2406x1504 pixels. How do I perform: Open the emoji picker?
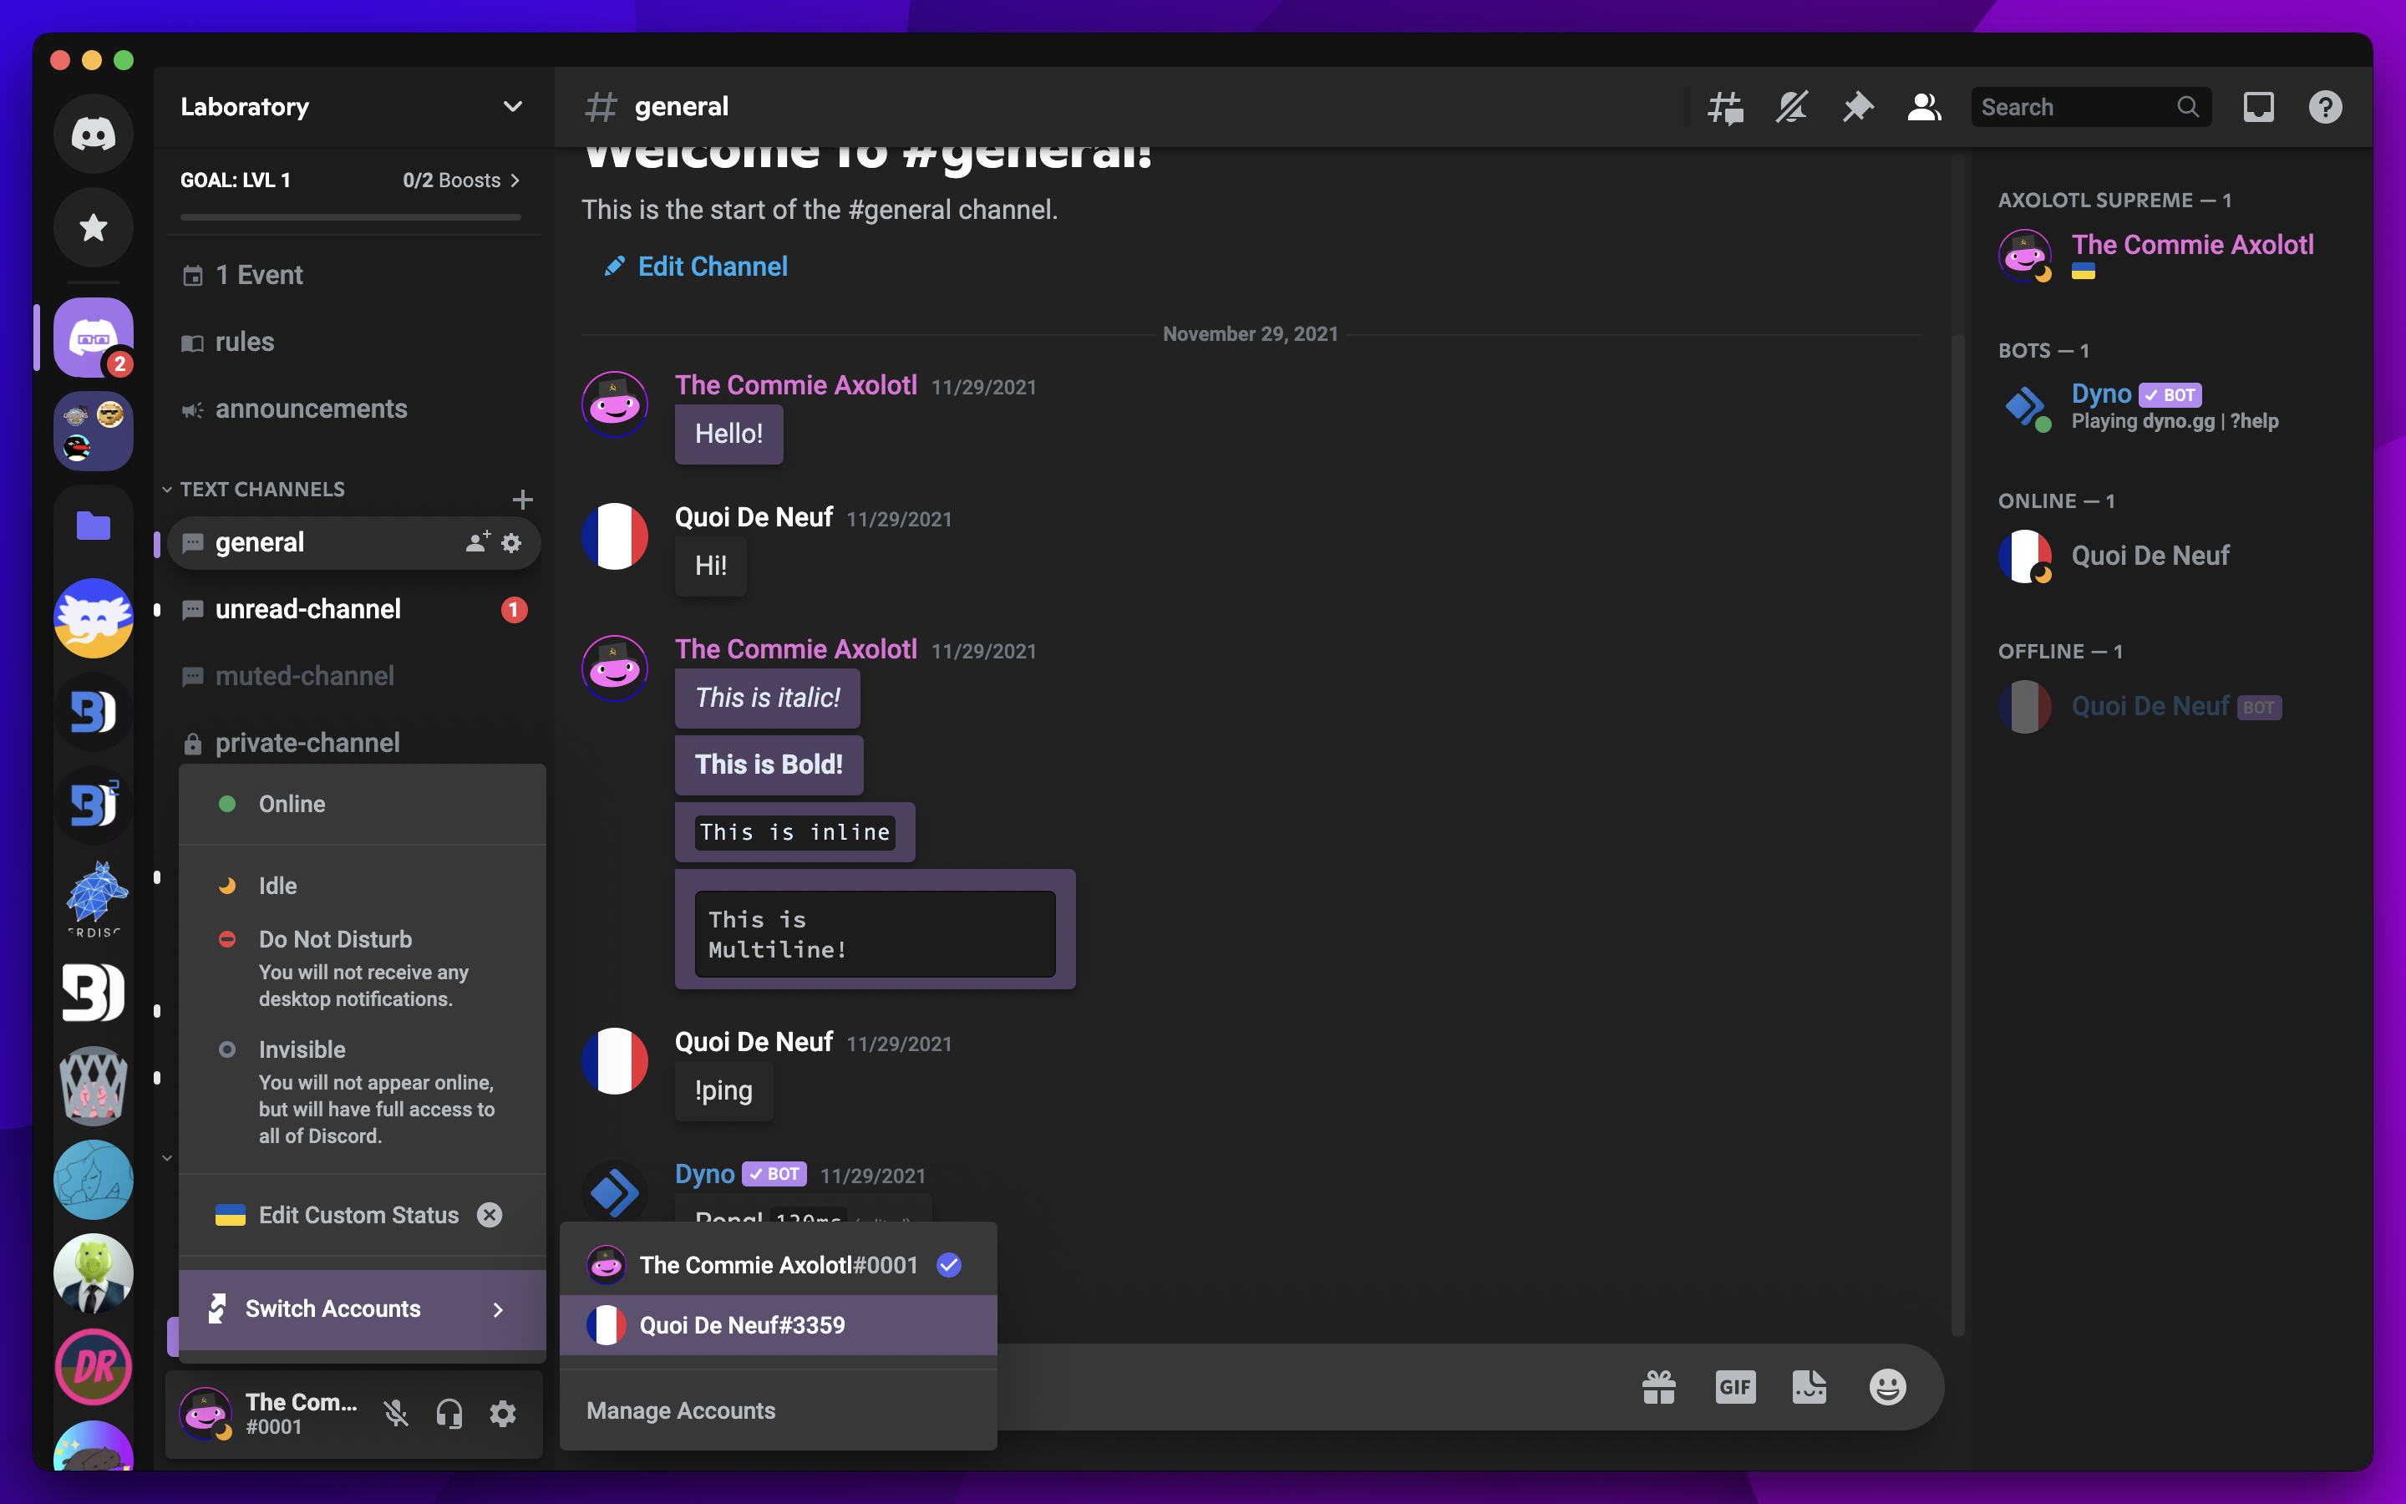[1886, 1387]
